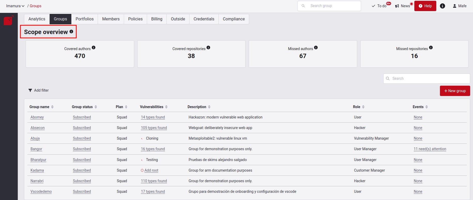Click Subscribed status in Bangor row

point(82,149)
